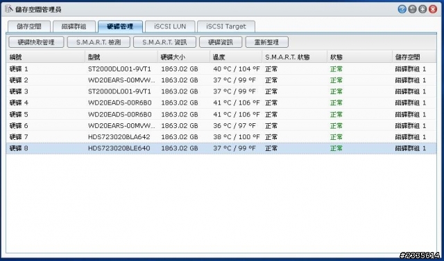Viewport: 444px width, 261px height.
Task: Click model ST2000DL001-9VT1 of 硬碟 3
Action: point(119,91)
